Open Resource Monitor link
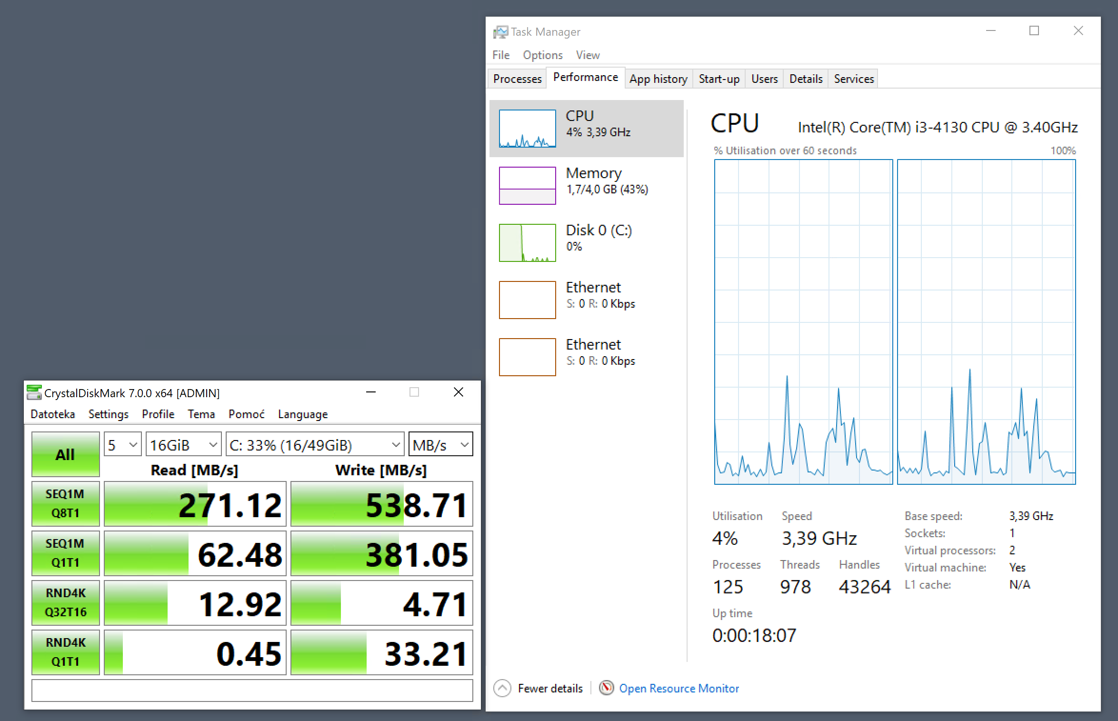1118x721 pixels. [x=679, y=688]
